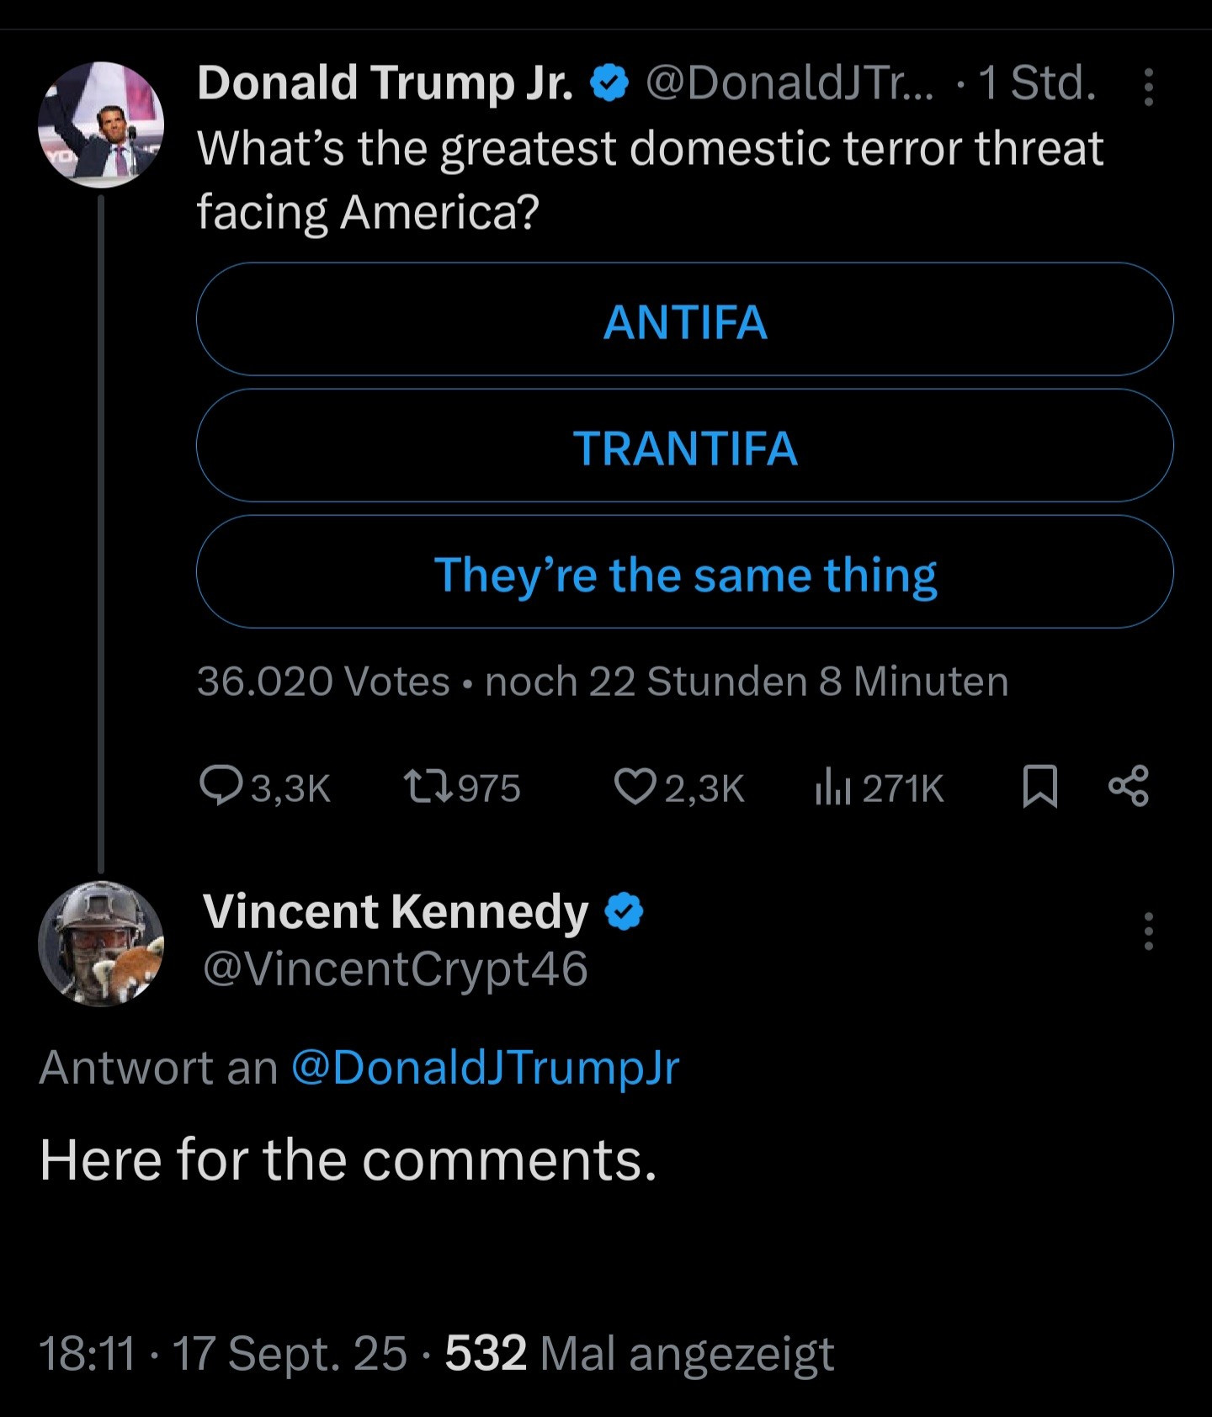Open Vincent Kennedy's profile name
This screenshot has height=1417, width=1212.
[396, 912]
